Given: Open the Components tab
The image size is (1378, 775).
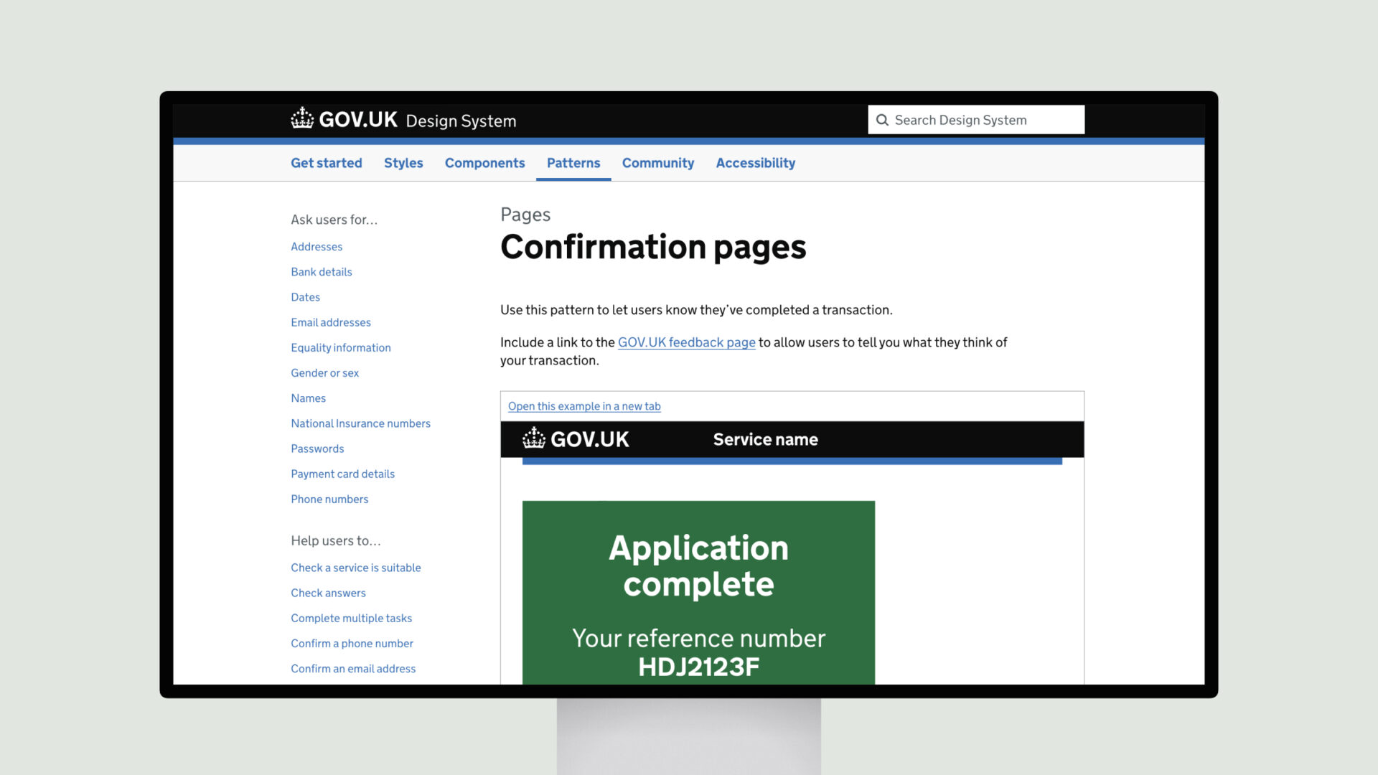Looking at the screenshot, I should [x=485, y=163].
